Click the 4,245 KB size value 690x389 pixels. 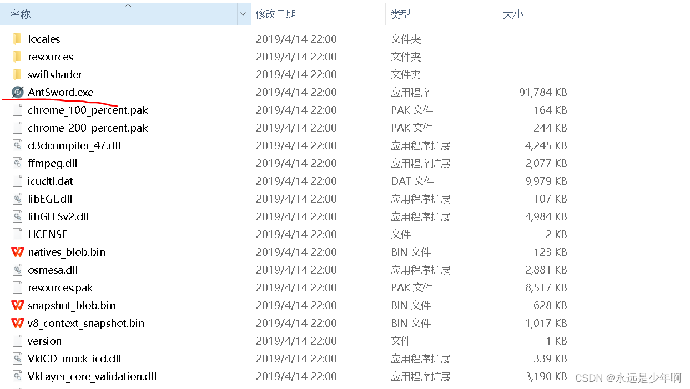coord(546,145)
